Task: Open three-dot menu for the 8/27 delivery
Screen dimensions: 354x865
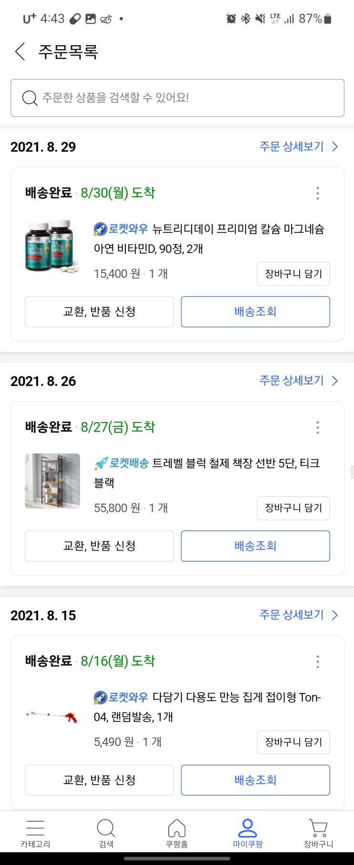Action: click(317, 427)
